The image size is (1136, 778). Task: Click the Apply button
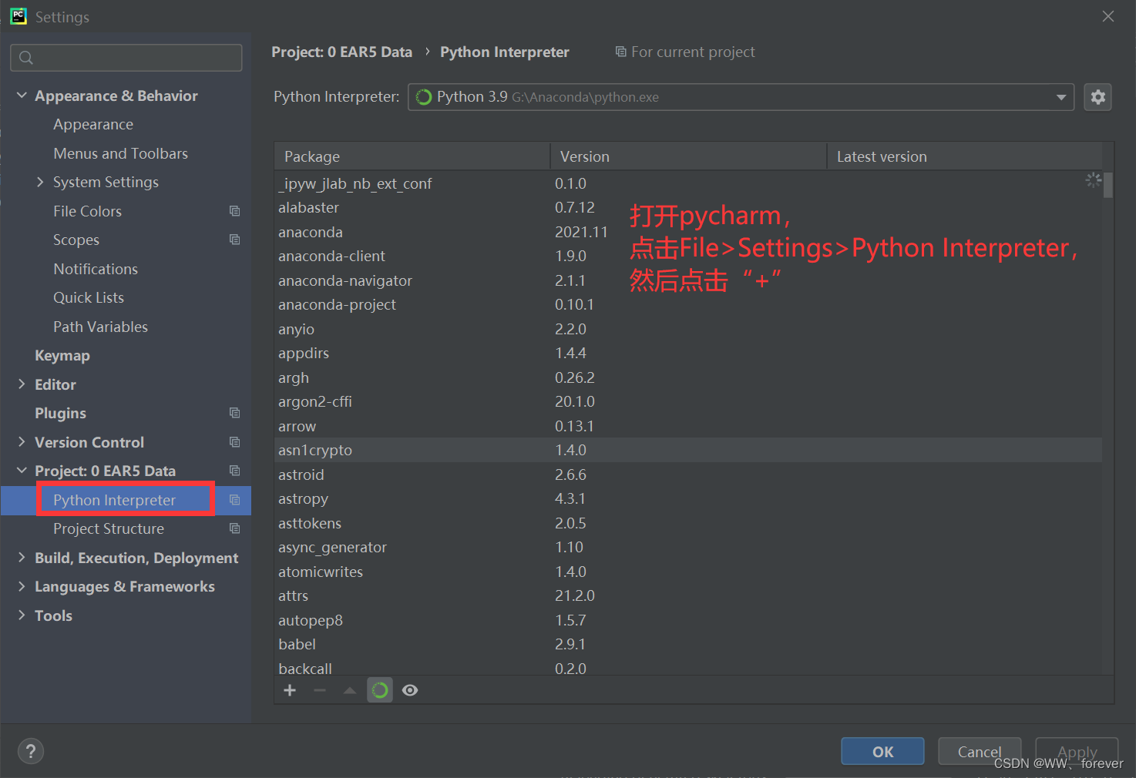tap(1077, 751)
